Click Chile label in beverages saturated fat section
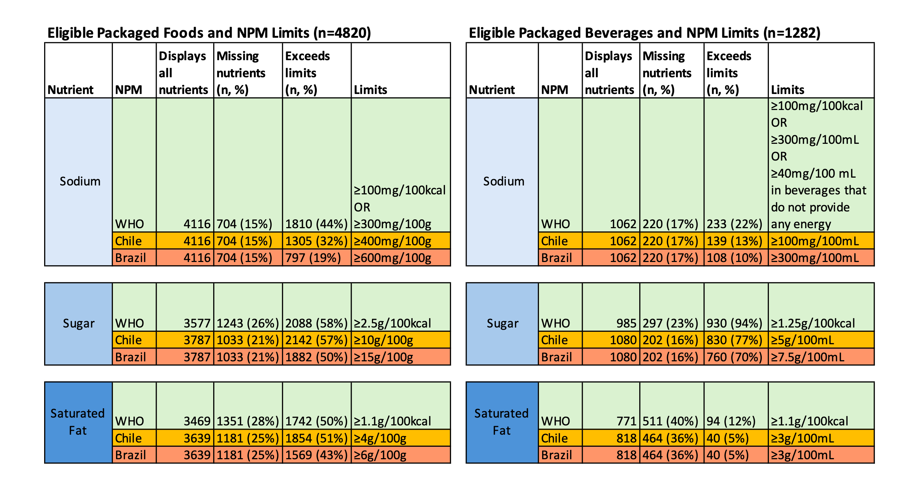Image resolution: width=897 pixels, height=482 pixels. click(554, 438)
